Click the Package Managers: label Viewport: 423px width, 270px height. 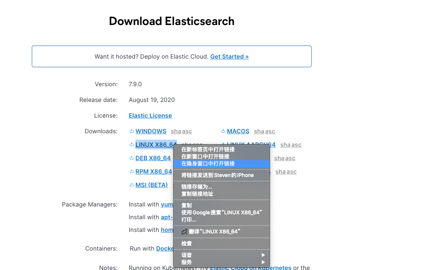click(90, 205)
